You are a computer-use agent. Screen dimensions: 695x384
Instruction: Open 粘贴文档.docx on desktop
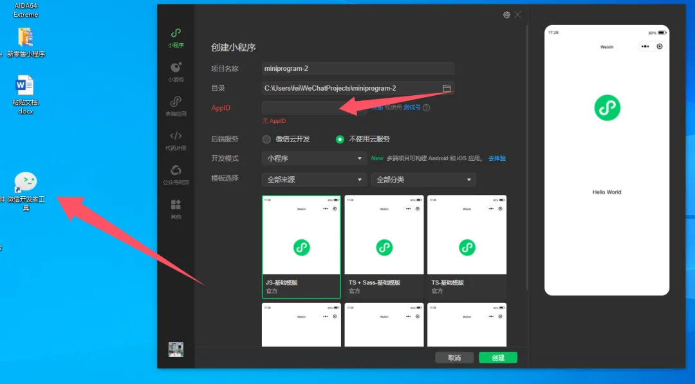point(25,95)
